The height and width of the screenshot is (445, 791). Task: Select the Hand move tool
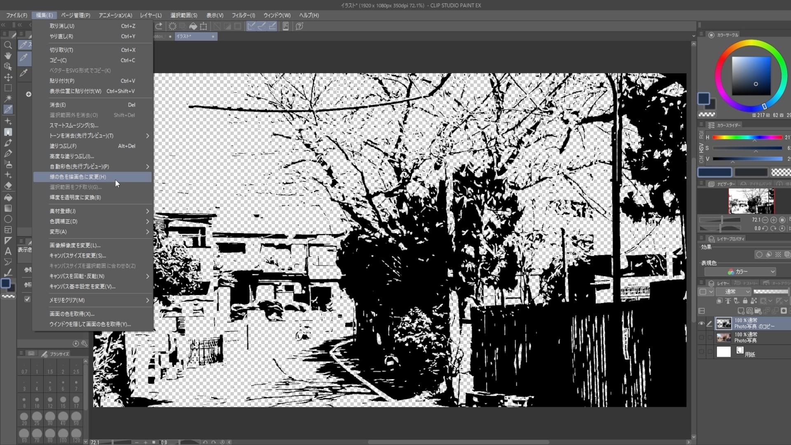click(x=8, y=56)
